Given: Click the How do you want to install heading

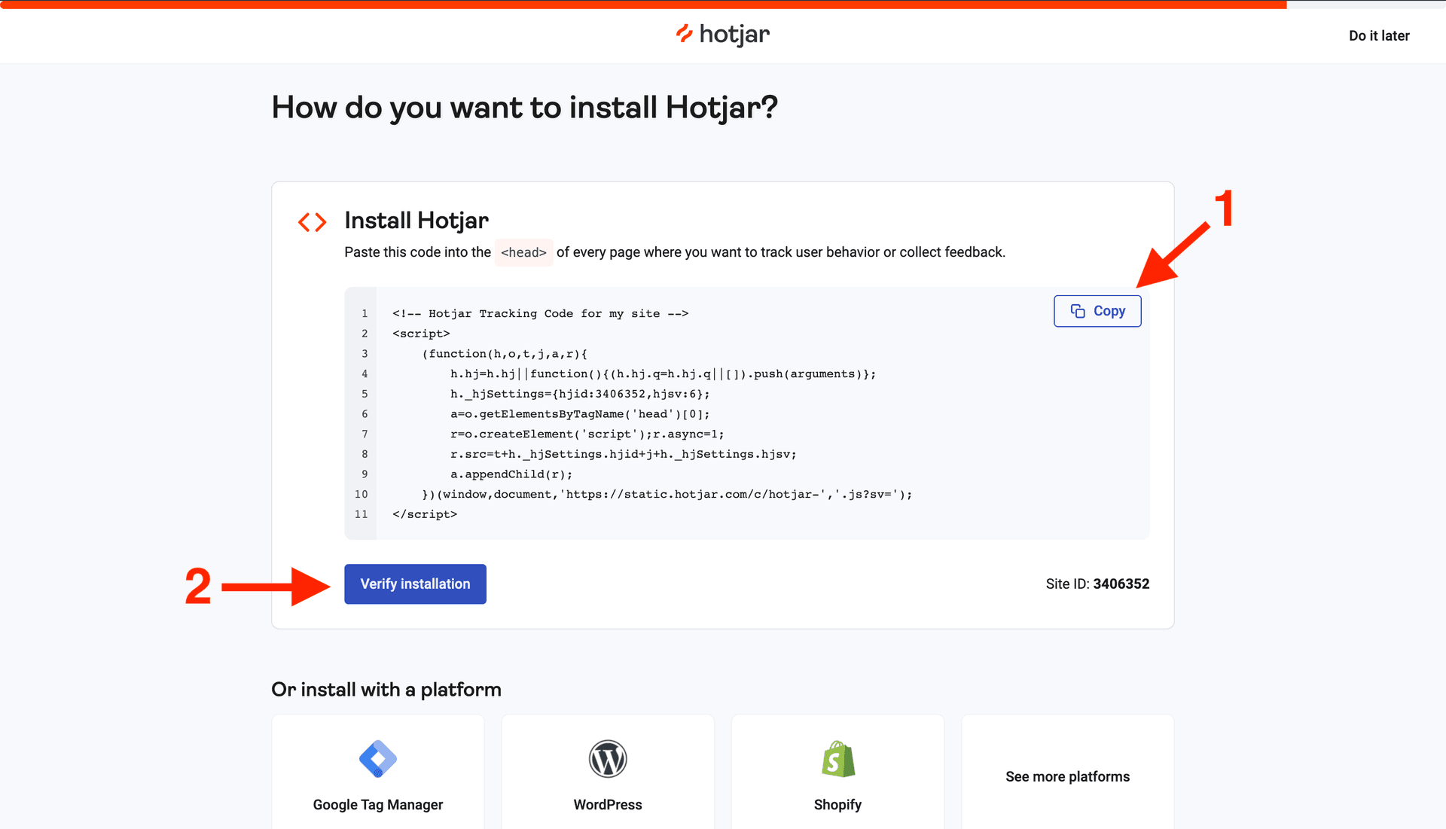Looking at the screenshot, I should (524, 108).
